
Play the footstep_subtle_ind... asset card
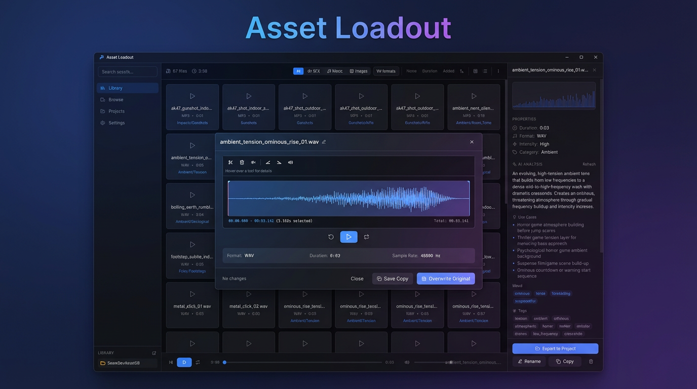[192, 245]
